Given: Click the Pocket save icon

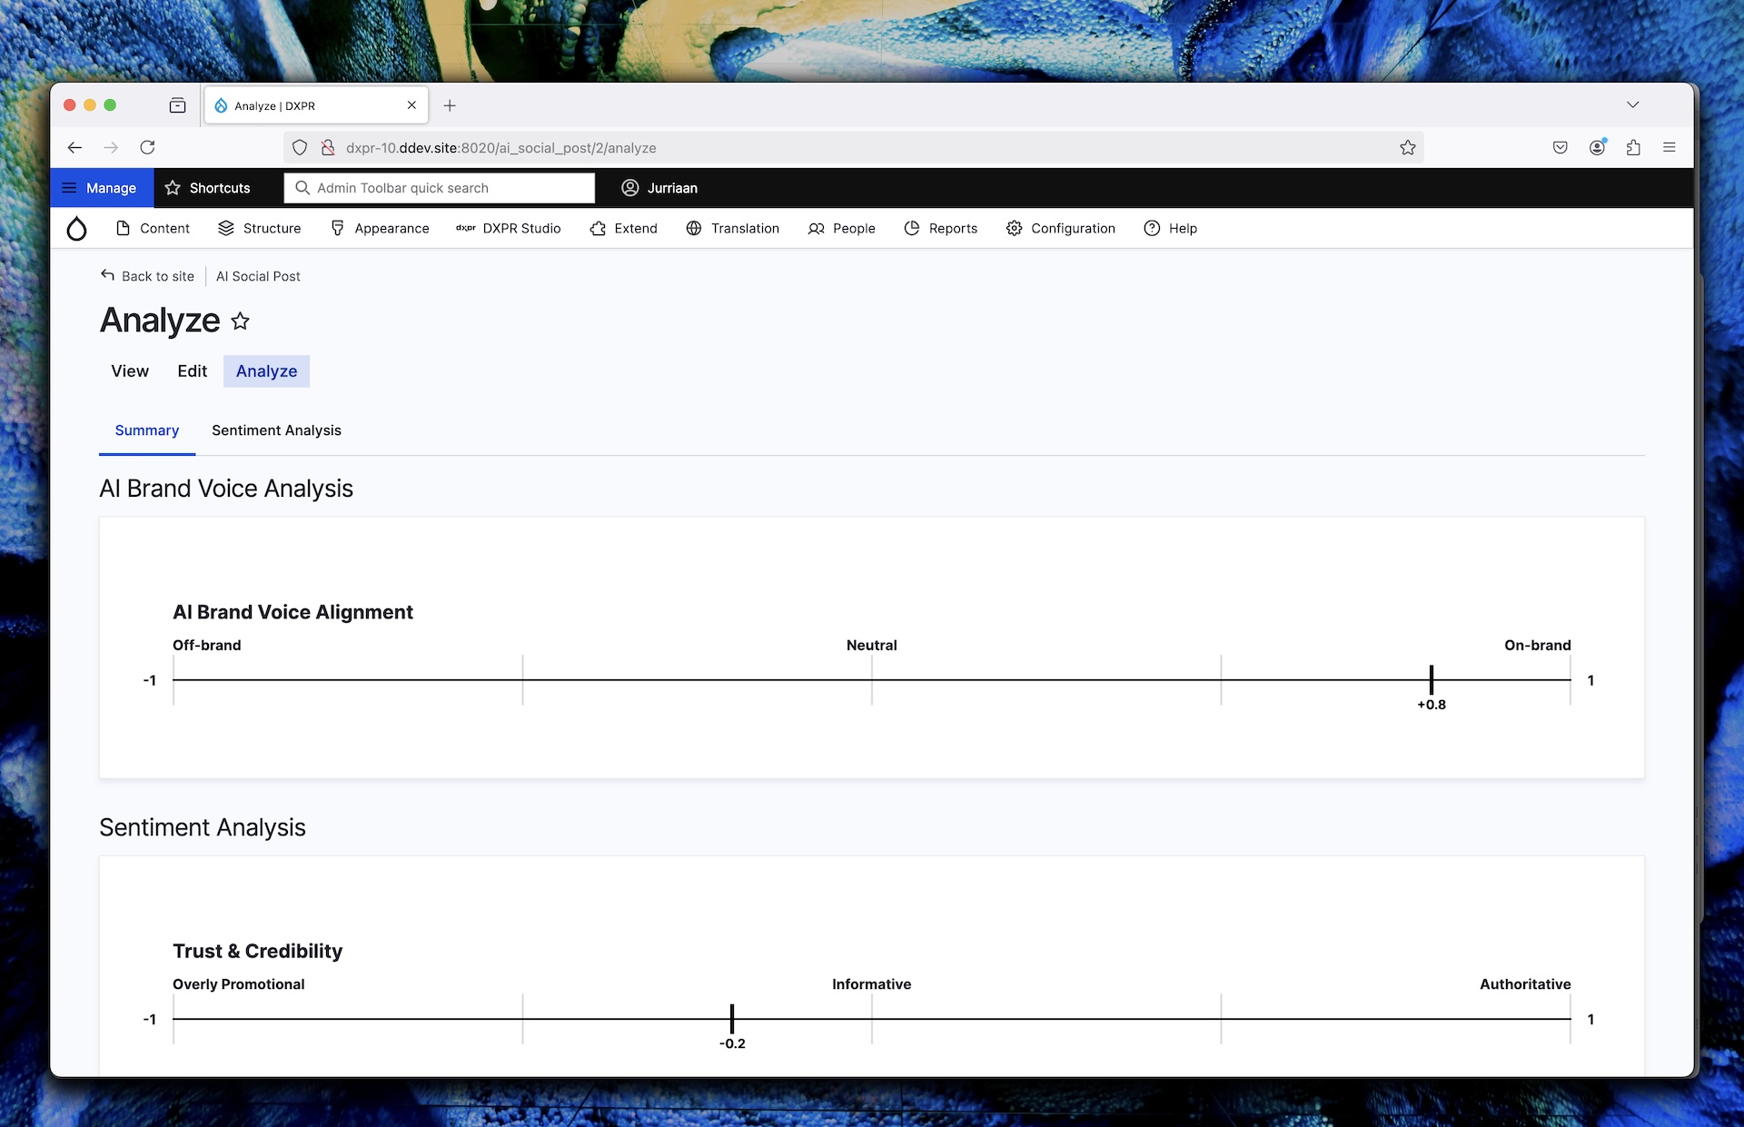Looking at the screenshot, I should click(1560, 148).
